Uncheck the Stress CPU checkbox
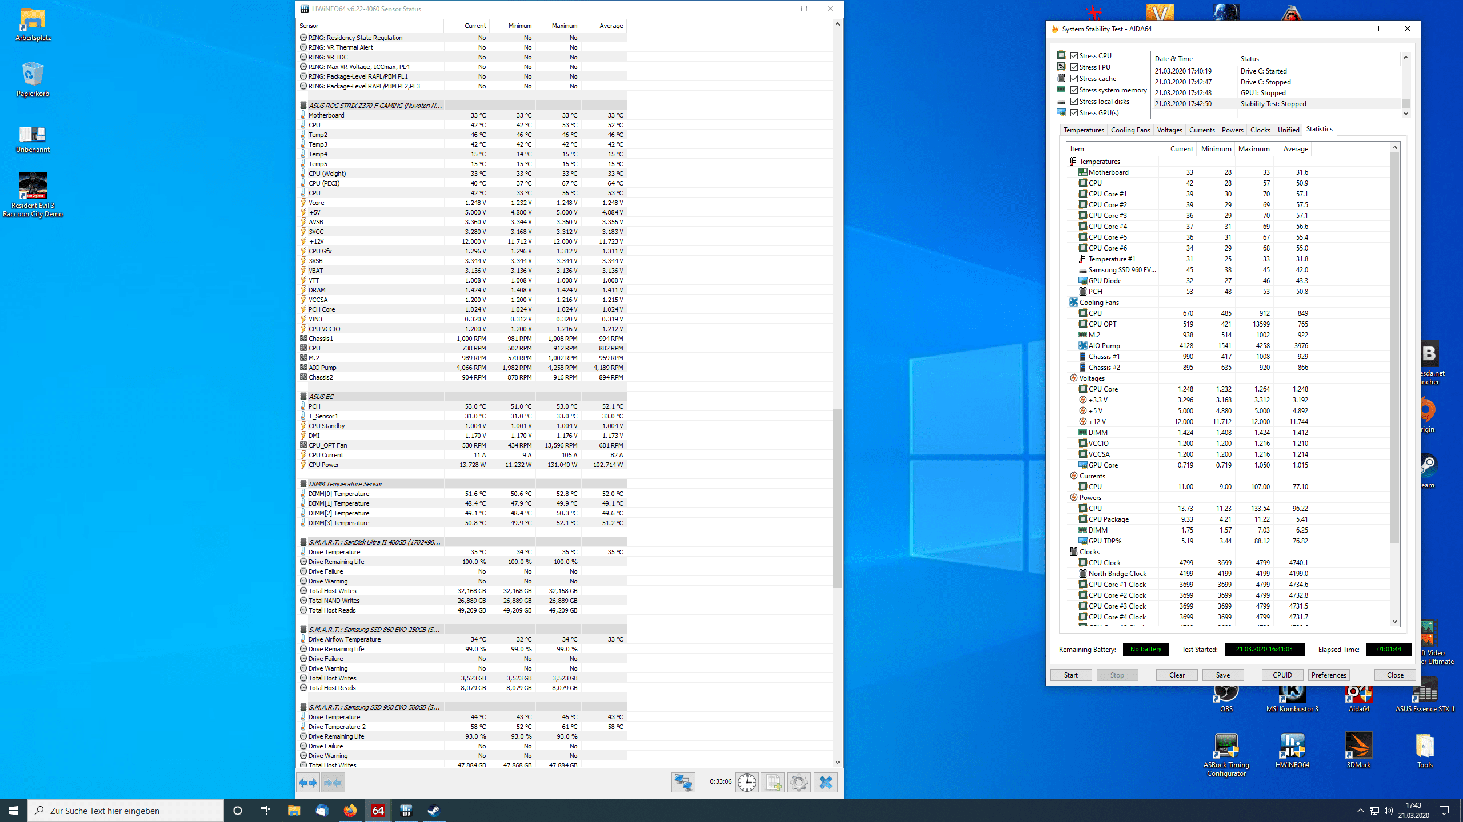The image size is (1463, 822). pos(1074,55)
